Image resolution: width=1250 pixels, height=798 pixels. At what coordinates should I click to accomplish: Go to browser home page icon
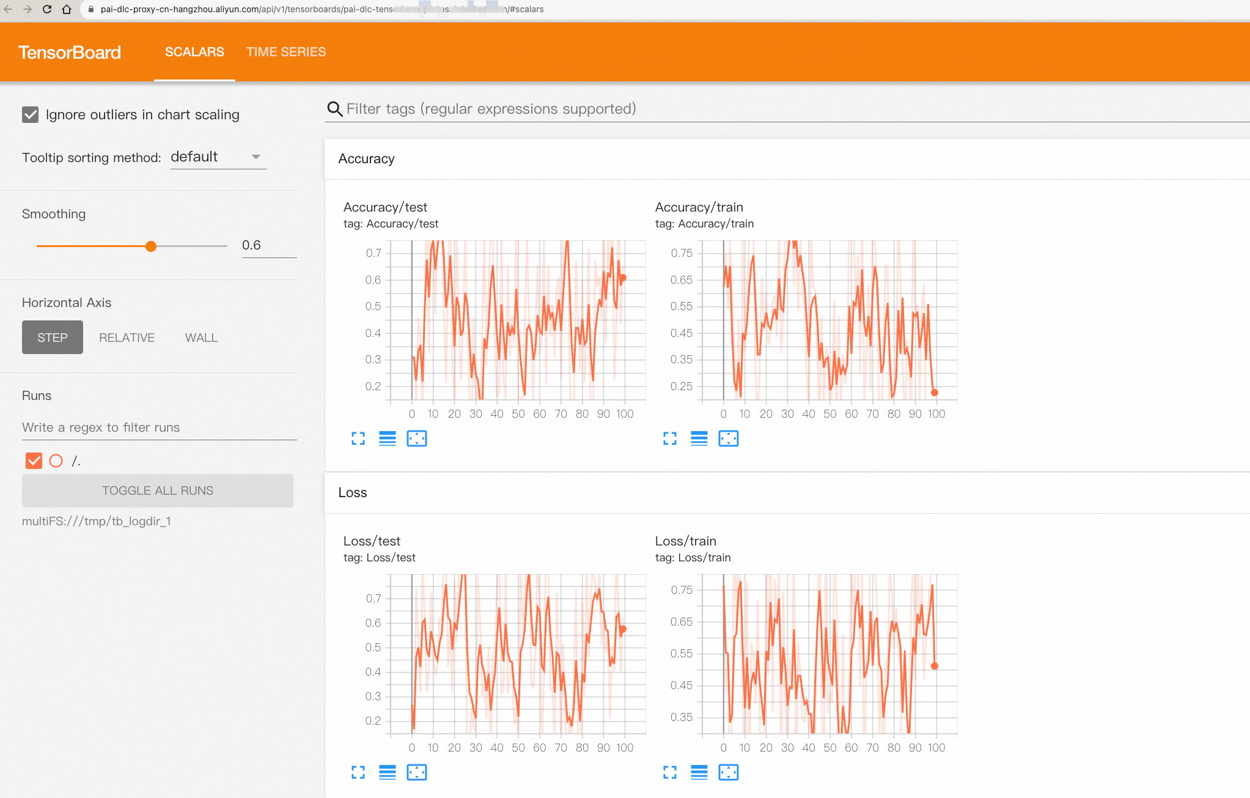67,9
